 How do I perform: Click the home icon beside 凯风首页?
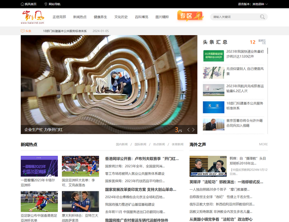(x=23, y=4)
